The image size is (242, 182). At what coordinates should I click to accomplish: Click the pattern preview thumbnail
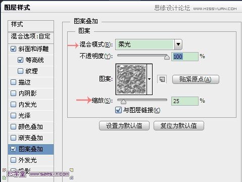point(131,79)
